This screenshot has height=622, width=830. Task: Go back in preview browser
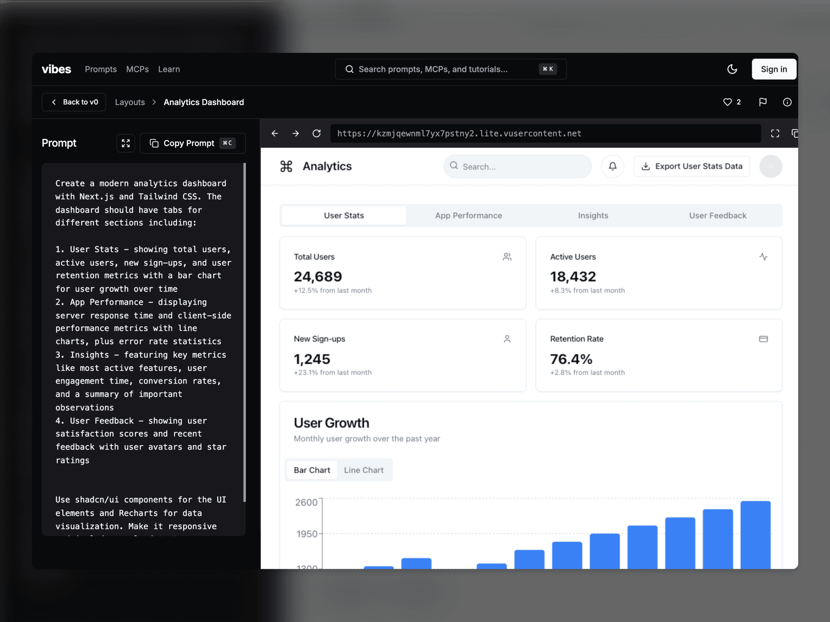[x=275, y=133]
